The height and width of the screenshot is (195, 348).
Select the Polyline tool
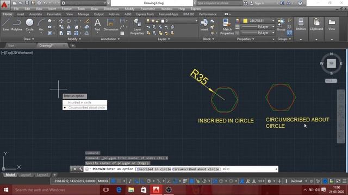point(17,25)
